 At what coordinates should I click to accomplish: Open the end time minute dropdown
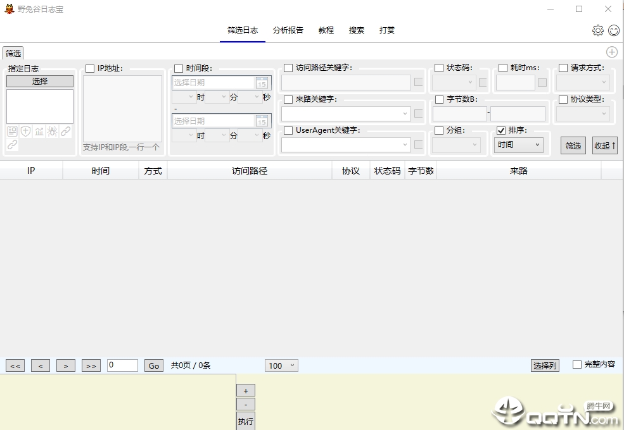pyautogui.click(x=217, y=135)
